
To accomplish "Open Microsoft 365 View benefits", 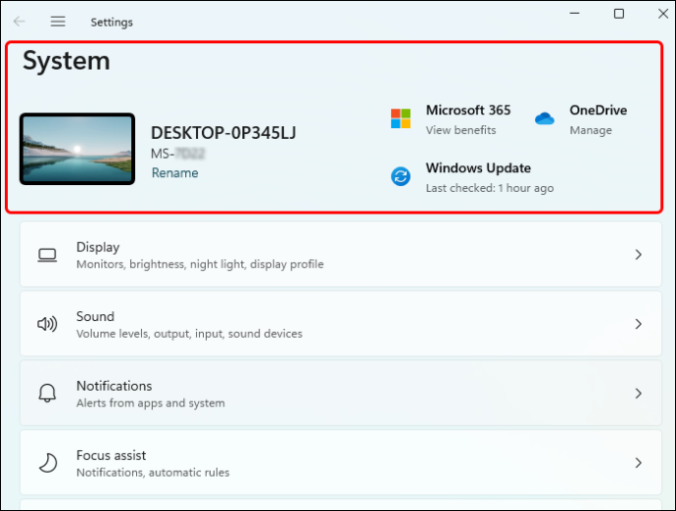I will 460,130.
